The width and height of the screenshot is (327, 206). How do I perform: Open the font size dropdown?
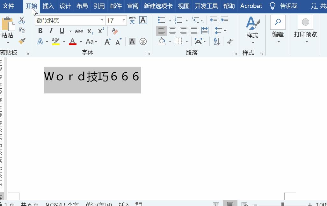(124, 20)
